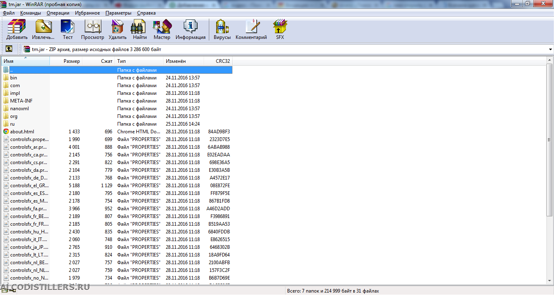Image resolution: width=554 pixels, height=295 pixels.
Task: Open the Просмотр (View) tool
Action: click(x=92, y=29)
